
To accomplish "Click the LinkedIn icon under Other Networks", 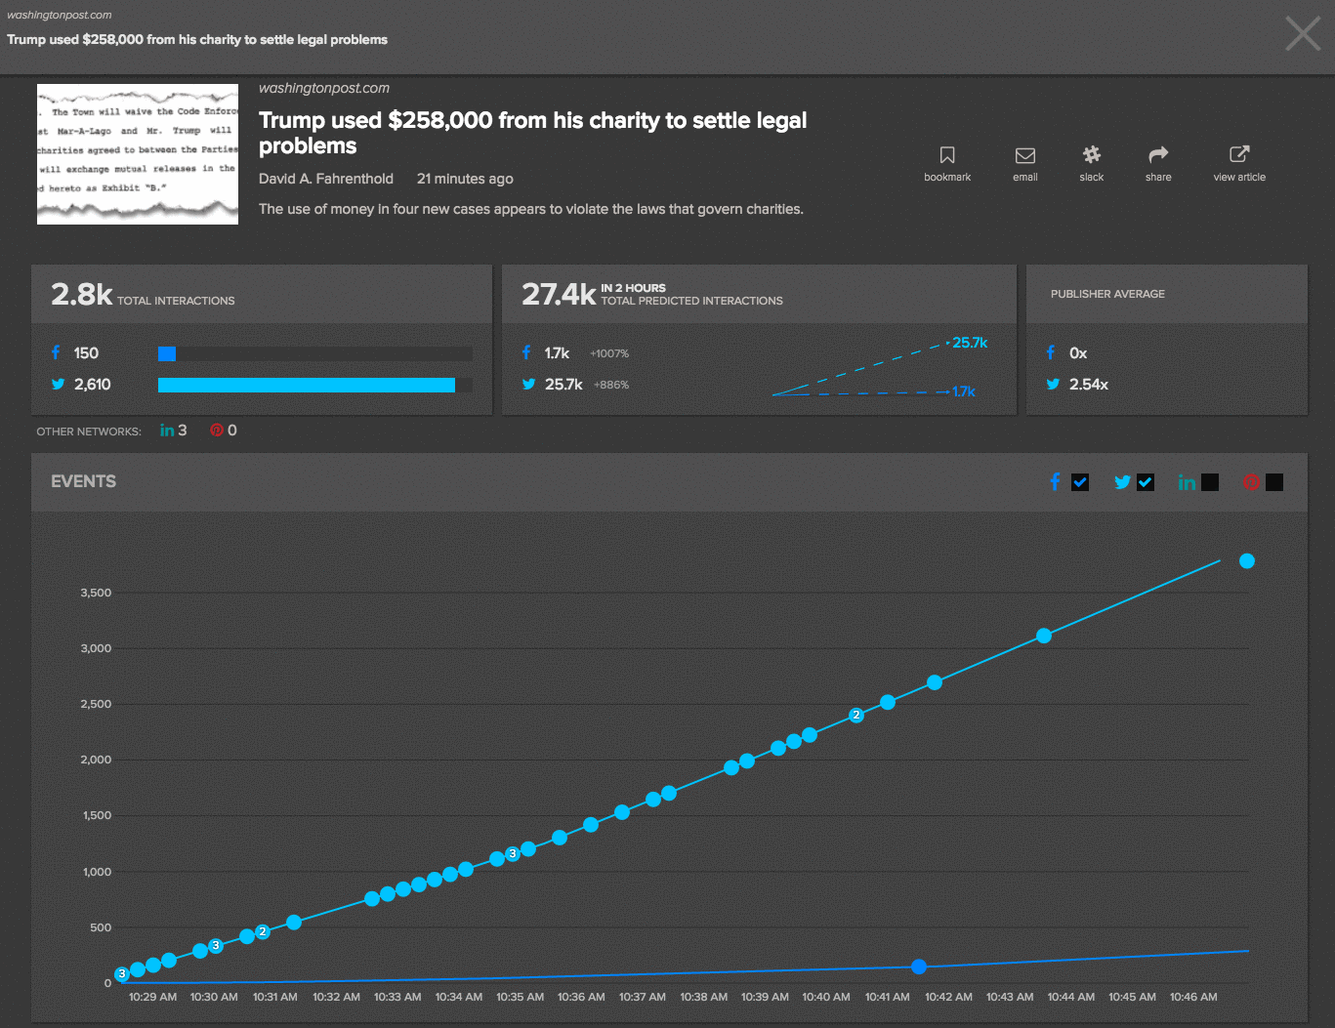I will pyautogui.click(x=167, y=431).
